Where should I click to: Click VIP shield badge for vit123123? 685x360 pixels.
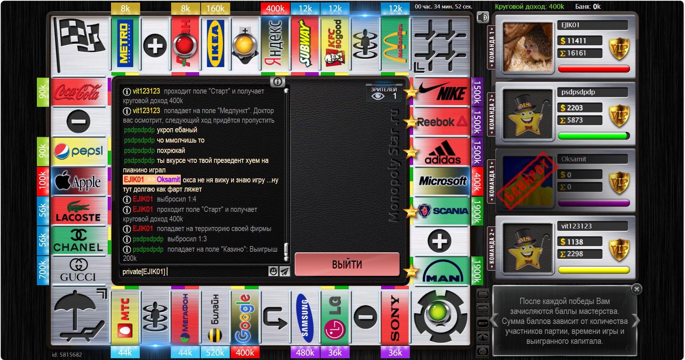click(x=619, y=249)
